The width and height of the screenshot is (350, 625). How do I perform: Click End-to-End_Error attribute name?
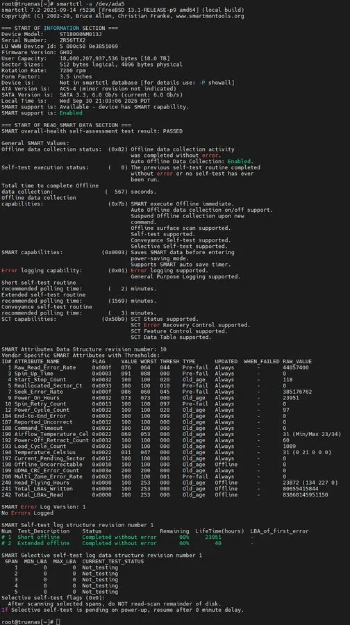(40, 416)
